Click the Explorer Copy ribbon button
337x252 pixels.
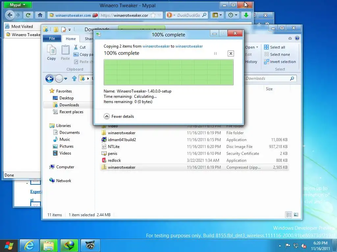tap(52, 53)
